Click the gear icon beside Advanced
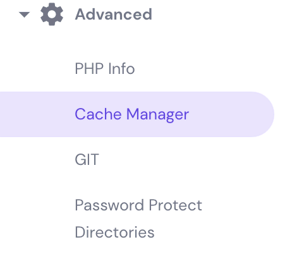This screenshot has height=254, width=292. coord(52,14)
